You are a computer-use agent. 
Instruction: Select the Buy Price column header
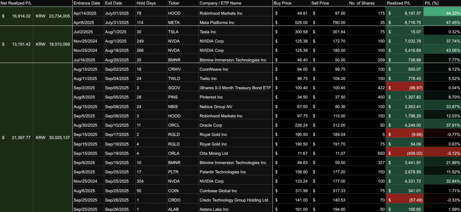coord(291,3)
